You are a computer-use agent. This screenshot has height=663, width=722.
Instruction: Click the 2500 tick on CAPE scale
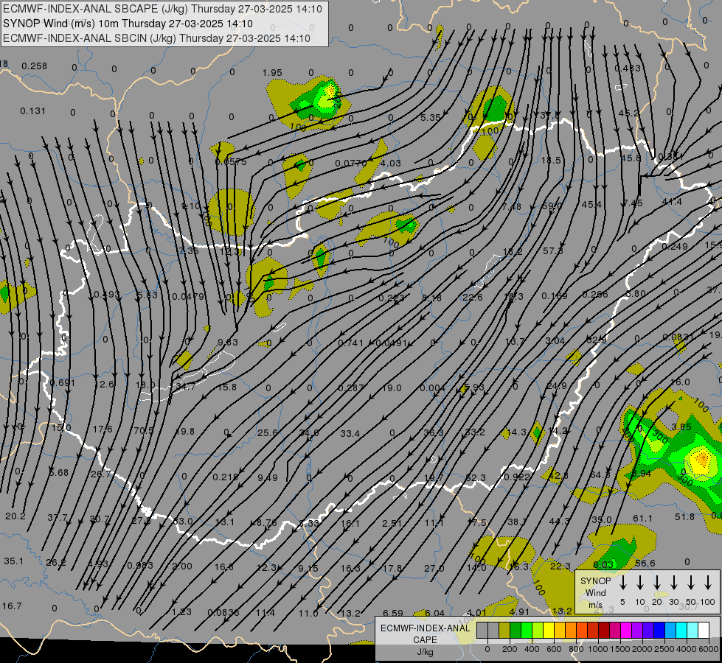coord(664,649)
